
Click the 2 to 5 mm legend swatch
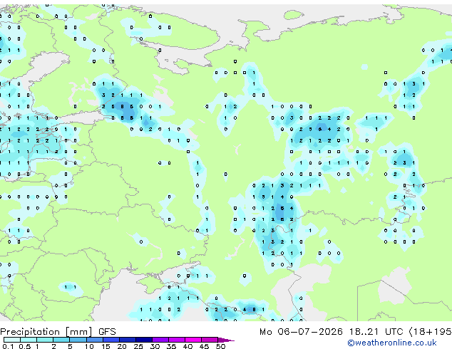tap(61, 340)
